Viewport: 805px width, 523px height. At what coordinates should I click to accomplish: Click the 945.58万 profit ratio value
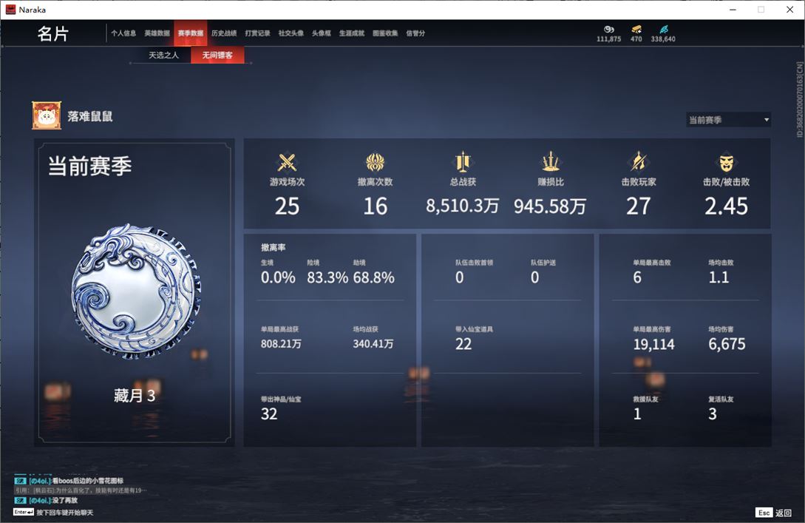coord(550,206)
